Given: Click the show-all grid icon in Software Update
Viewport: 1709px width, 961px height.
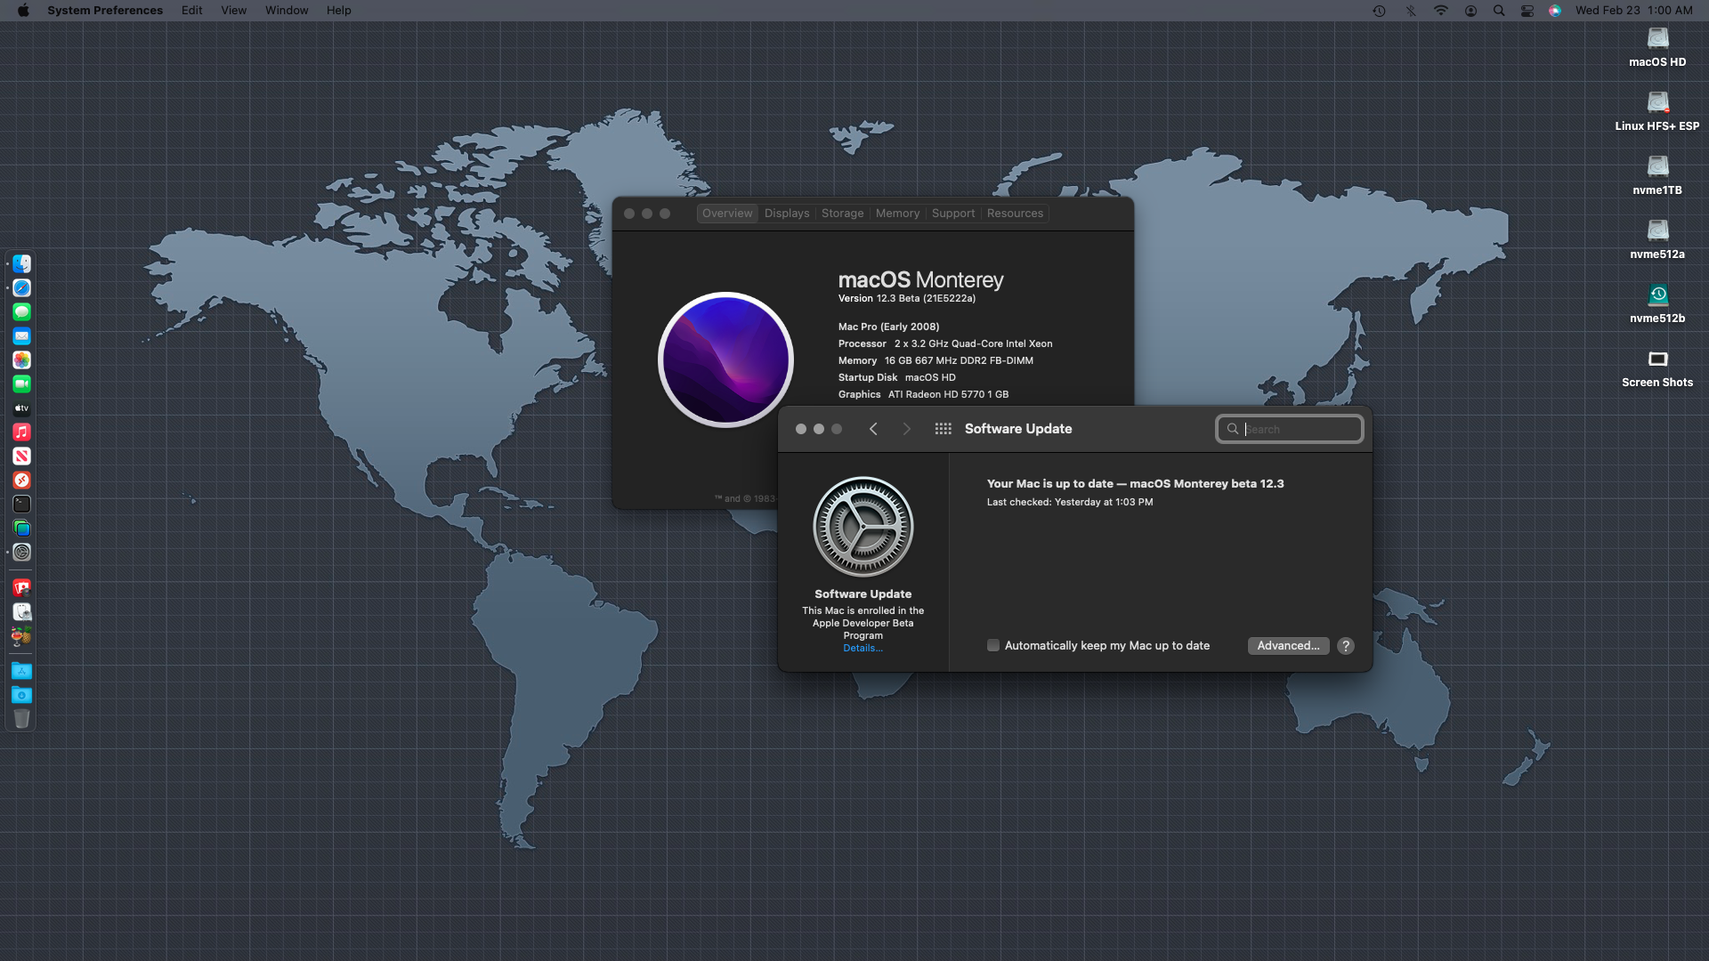Looking at the screenshot, I should click(943, 429).
